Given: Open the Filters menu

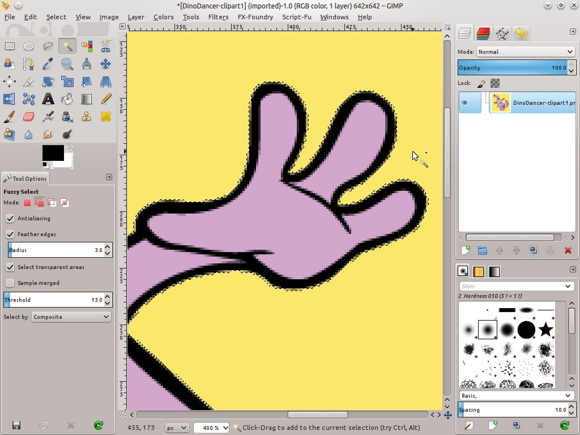Looking at the screenshot, I should click(x=218, y=17).
